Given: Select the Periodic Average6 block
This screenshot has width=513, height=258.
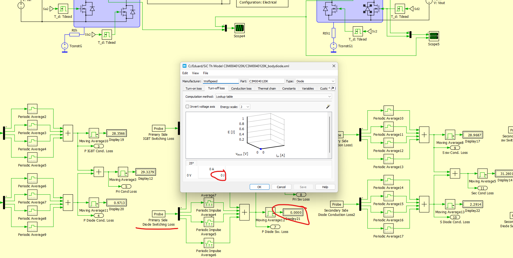Looking at the screenshot, I should click(32, 178).
